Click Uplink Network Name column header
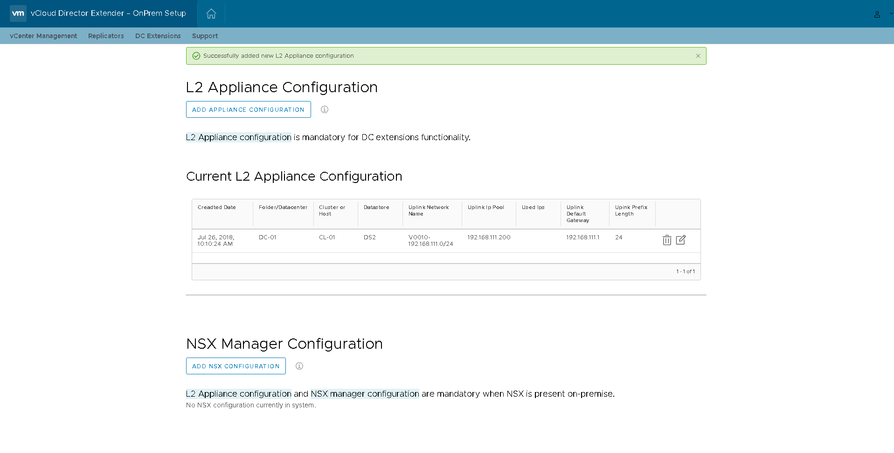The image size is (894, 453). click(x=429, y=210)
